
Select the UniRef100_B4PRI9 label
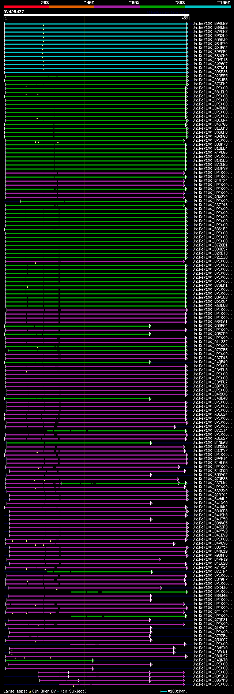(210, 560)
